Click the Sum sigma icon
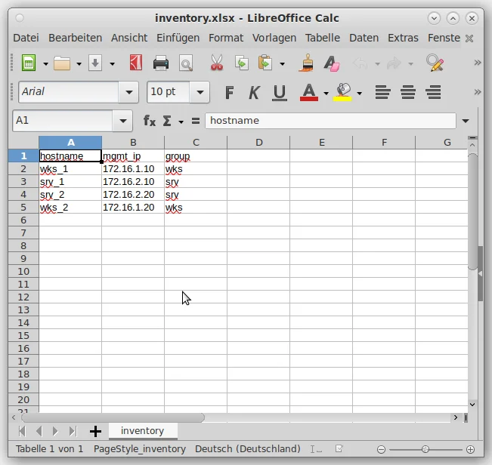The height and width of the screenshot is (465, 492). click(167, 121)
